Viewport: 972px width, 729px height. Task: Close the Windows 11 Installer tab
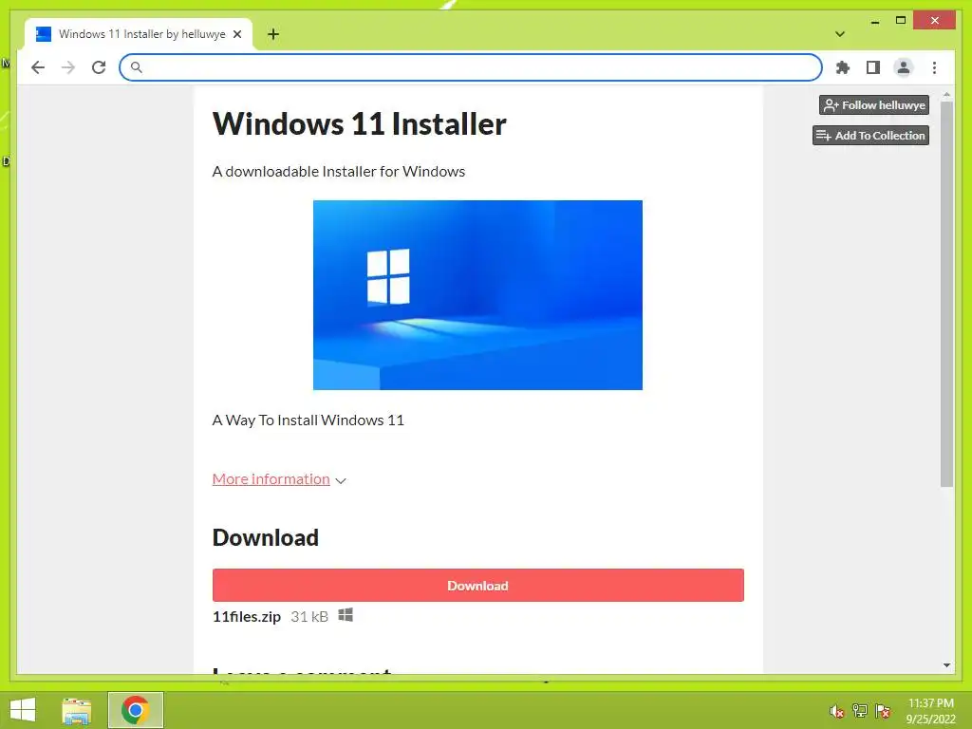236,34
